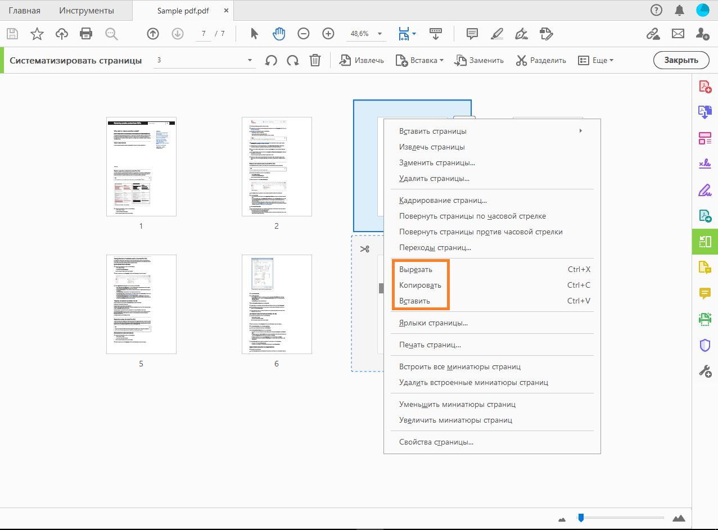
Task: Open More Tools wrench icon in sidebar
Action: 705,371
